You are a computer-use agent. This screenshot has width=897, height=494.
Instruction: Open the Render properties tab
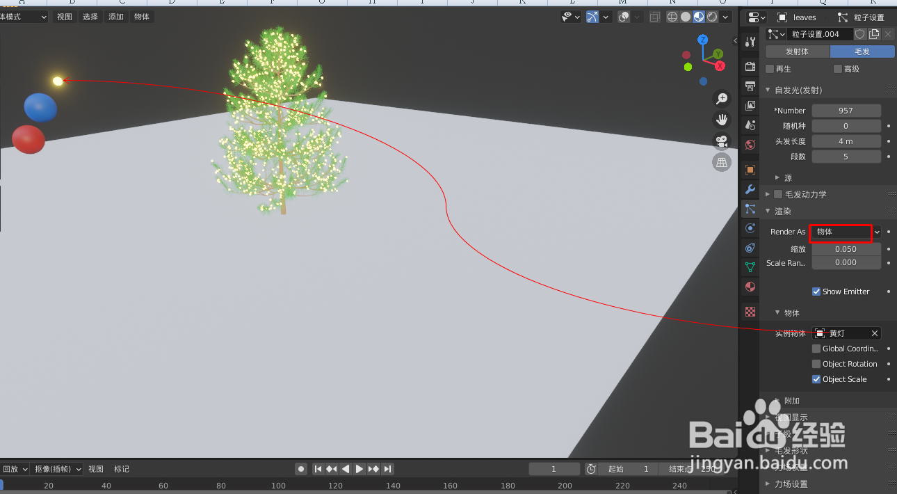(x=750, y=67)
